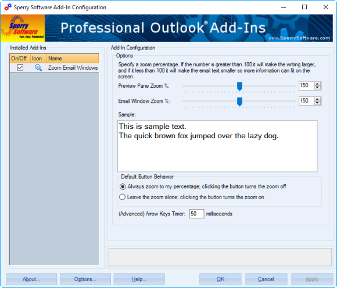Viewport: 337px width, 288px height.
Task: Click the Zoom Email Windows magnifier icon
Action: coord(38,68)
